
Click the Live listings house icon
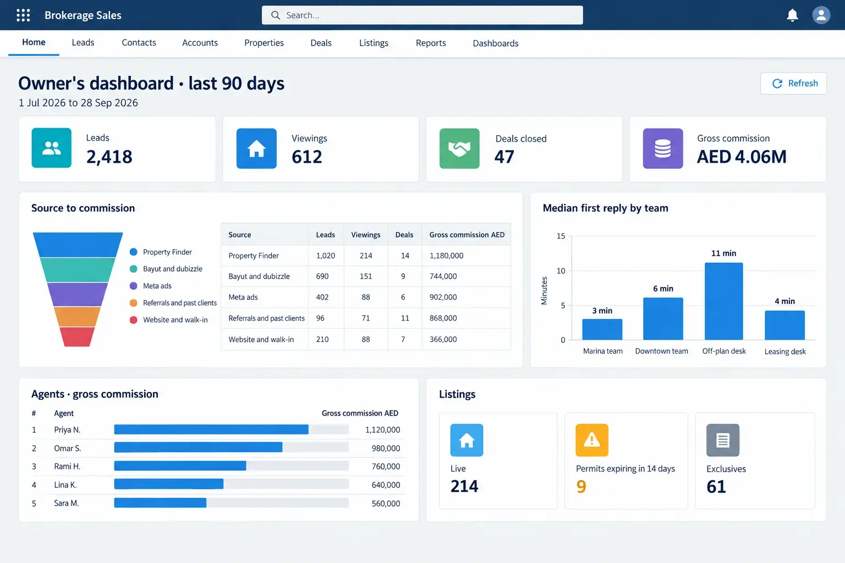tap(467, 440)
